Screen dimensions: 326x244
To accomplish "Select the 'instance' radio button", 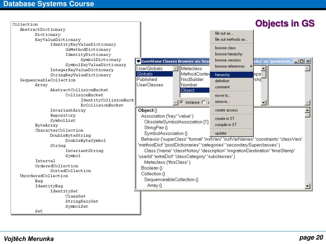I will 182,102.
